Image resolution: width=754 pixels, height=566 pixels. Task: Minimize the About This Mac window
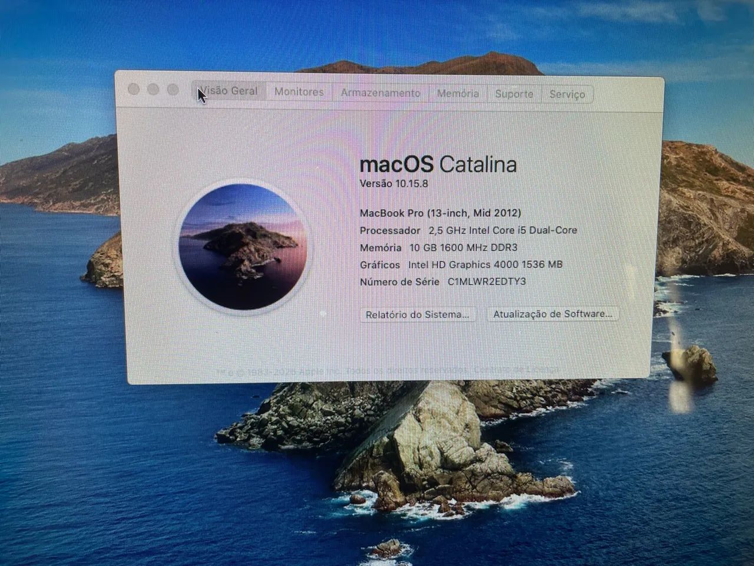(x=153, y=89)
